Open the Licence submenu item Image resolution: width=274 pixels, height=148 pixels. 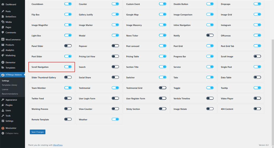(5, 89)
